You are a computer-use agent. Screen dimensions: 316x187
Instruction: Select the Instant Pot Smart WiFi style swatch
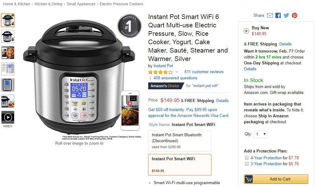point(180,165)
